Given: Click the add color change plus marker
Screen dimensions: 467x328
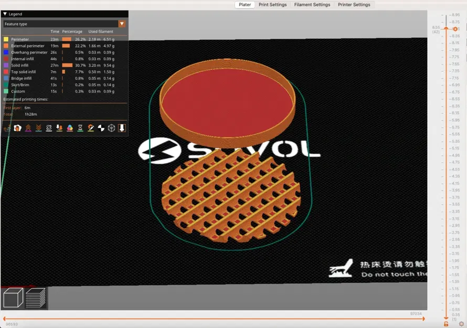Looking at the screenshot, I should click(455, 29).
